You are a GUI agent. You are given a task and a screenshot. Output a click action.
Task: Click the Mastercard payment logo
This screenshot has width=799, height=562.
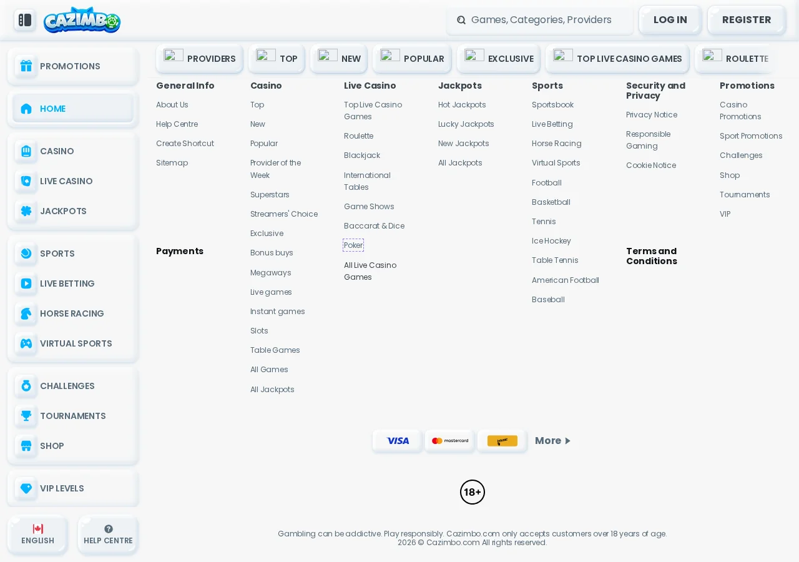[x=450, y=441]
